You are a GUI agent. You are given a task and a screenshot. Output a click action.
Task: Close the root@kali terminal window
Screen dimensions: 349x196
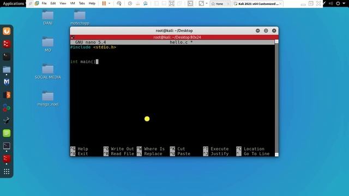[x=274, y=30]
